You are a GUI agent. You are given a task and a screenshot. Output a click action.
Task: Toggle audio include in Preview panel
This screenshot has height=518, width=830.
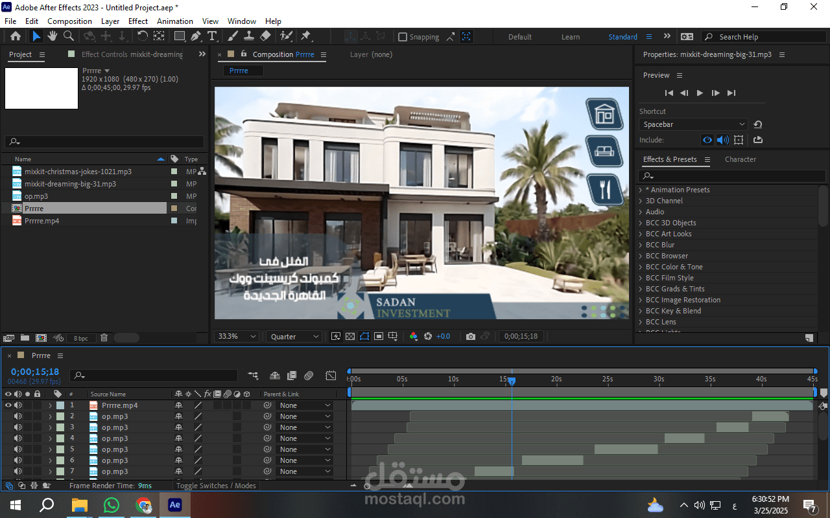point(722,140)
